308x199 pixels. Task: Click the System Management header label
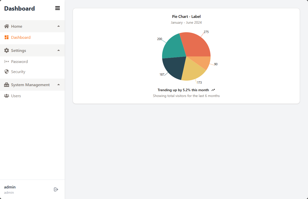(x=30, y=85)
